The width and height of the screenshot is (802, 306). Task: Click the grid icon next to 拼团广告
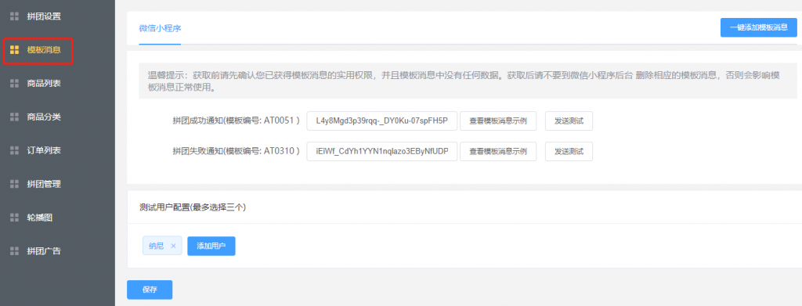coord(14,251)
